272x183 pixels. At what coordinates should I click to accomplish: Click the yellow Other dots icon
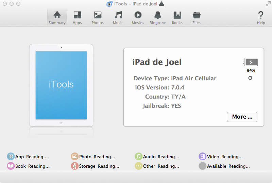(x=138, y=166)
